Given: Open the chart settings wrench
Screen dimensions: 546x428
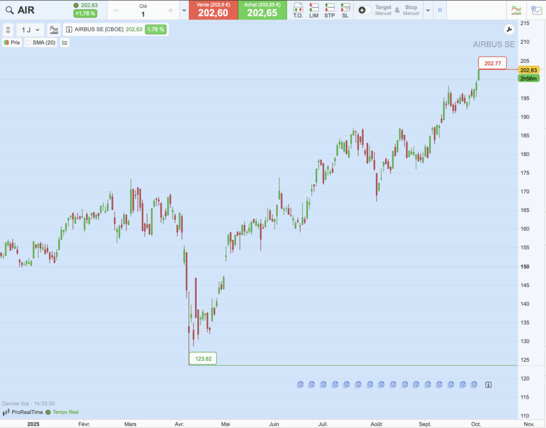Looking at the screenshot, I should point(509,29).
